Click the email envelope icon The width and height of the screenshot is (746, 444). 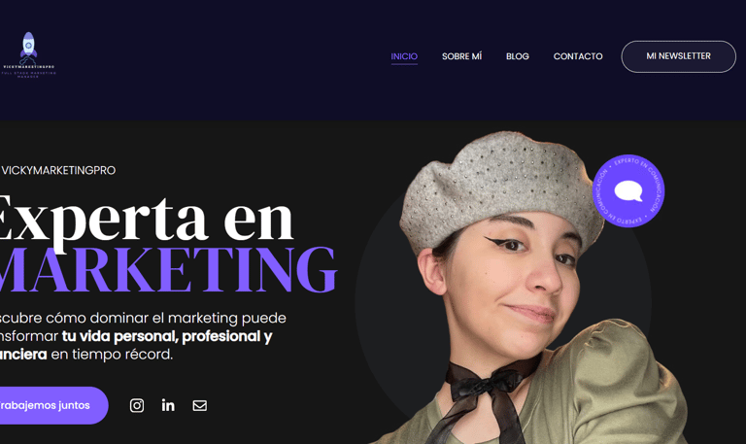200,405
